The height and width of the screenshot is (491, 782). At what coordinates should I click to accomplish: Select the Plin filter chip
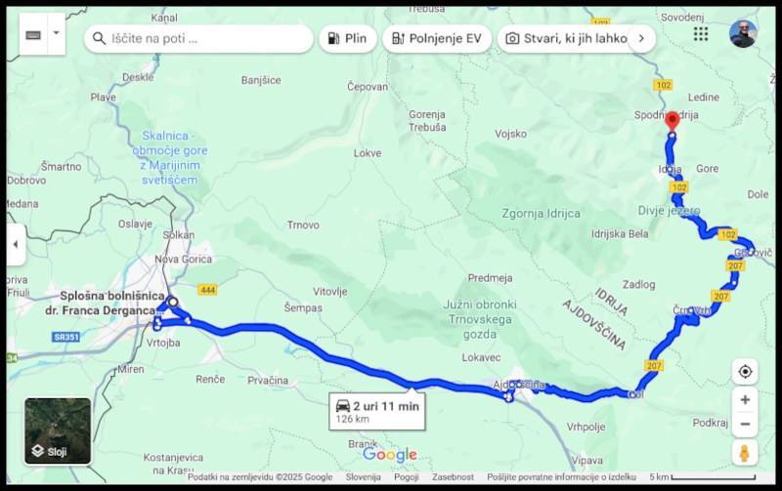coord(348,39)
